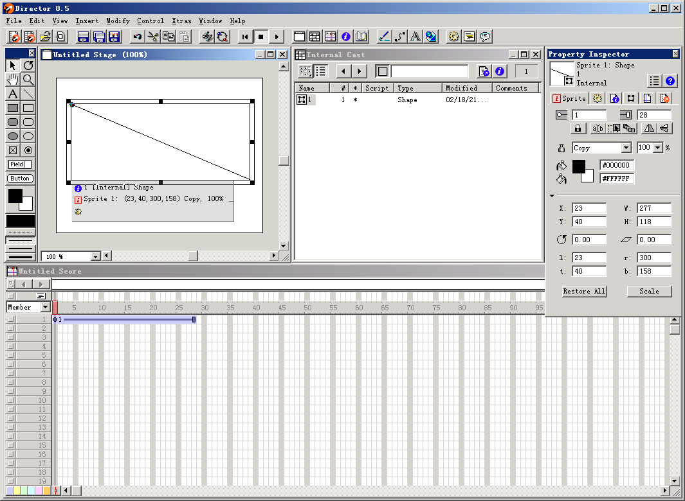Click the Open folder toolbar icon
The height and width of the screenshot is (501, 685).
tap(45, 37)
